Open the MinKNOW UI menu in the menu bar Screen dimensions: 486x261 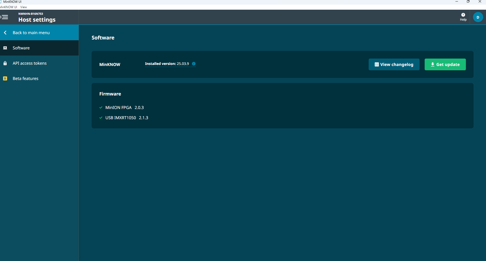point(9,7)
